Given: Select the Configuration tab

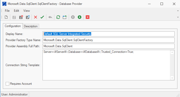Looking at the screenshot, I should click(13, 26).
